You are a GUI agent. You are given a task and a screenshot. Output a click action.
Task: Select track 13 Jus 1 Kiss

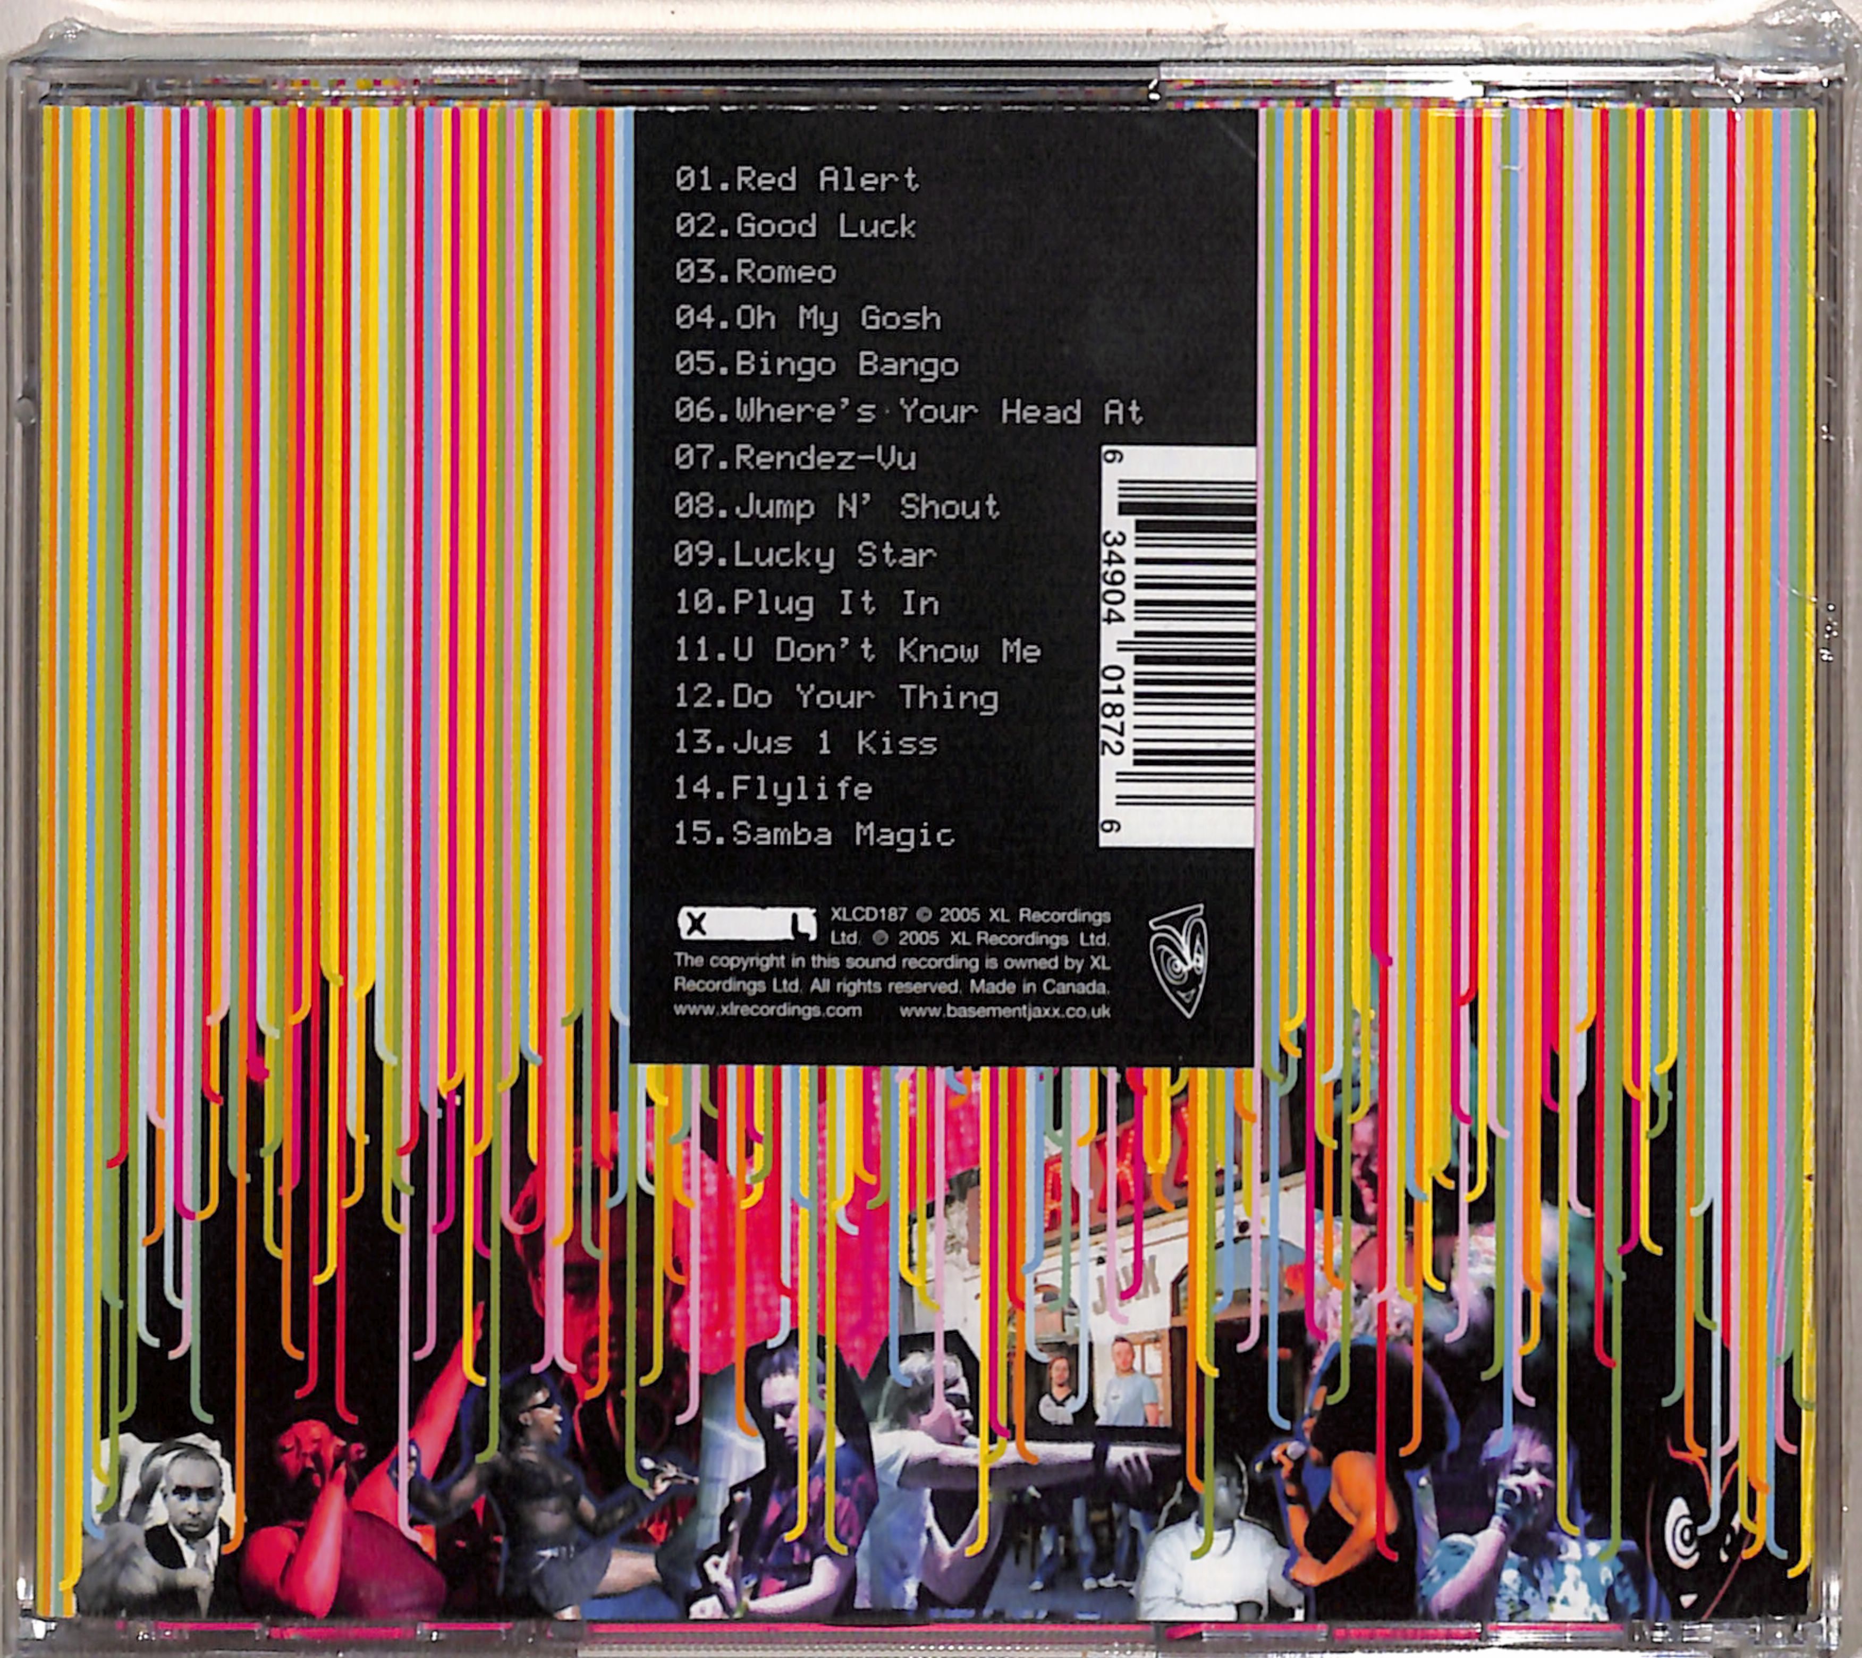pos(805,743)
